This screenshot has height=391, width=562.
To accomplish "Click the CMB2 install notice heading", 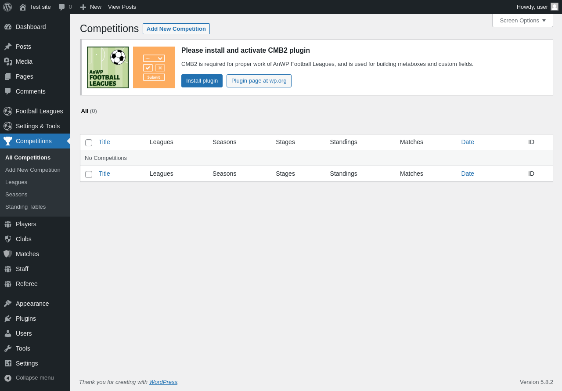I will click(x=245, y=51).
